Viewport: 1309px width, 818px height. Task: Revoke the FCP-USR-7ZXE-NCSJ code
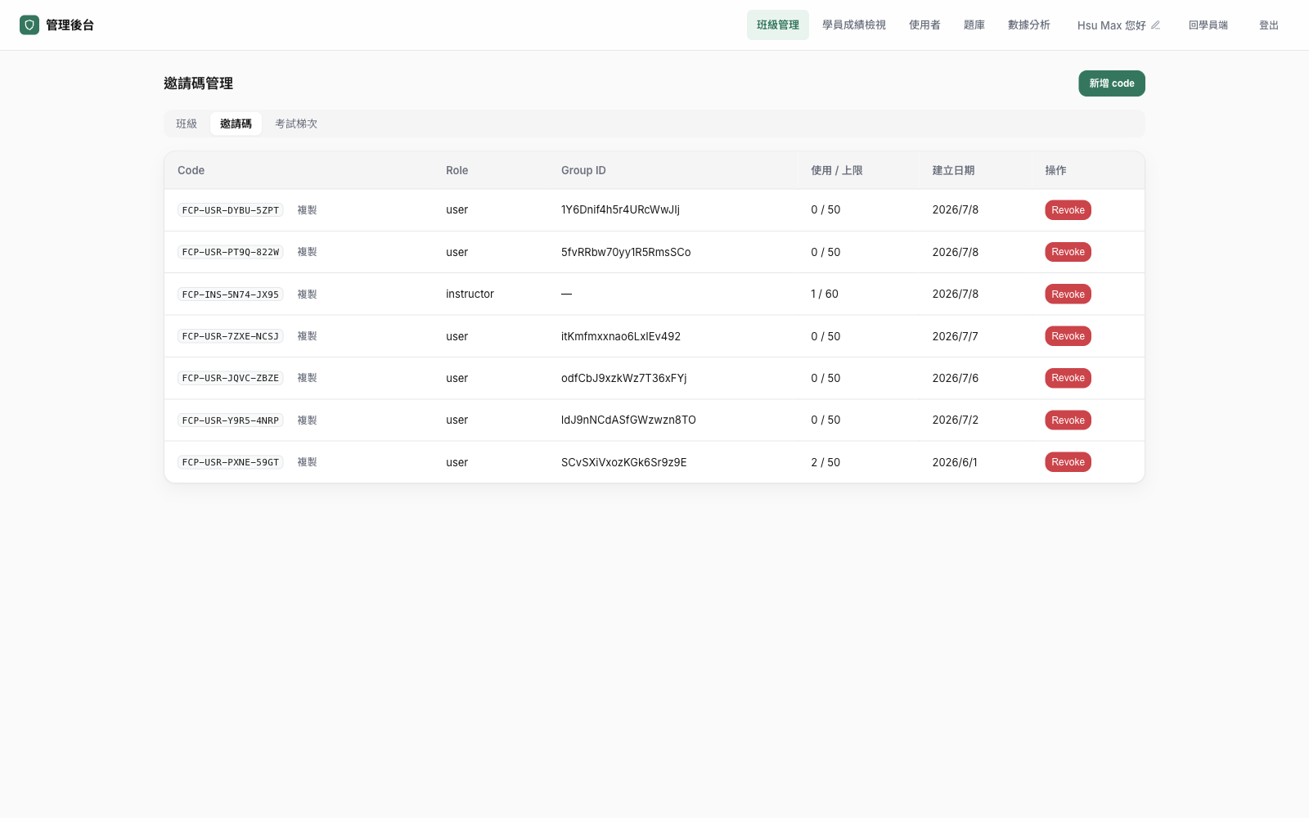[x=1068, y=336]
